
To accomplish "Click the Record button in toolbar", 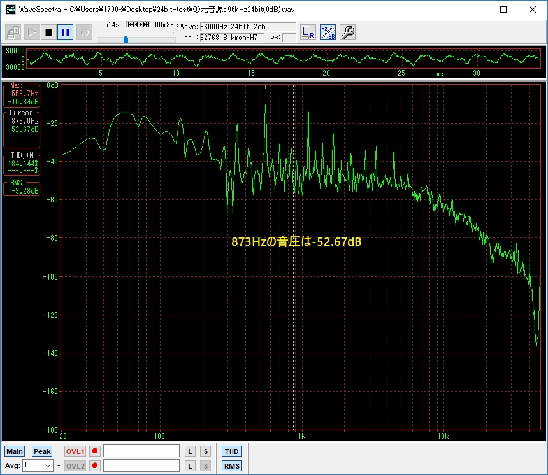I will click(84, 32).
